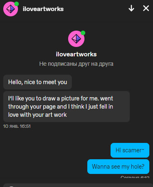This screenshot has width=153, height=187.
Task: Click the green status dot on centered avatar
Action: (83, 33)
